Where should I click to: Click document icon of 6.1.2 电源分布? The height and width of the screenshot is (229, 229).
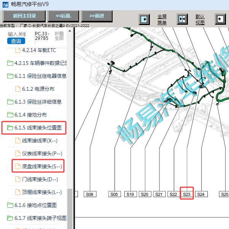(18, 89)
